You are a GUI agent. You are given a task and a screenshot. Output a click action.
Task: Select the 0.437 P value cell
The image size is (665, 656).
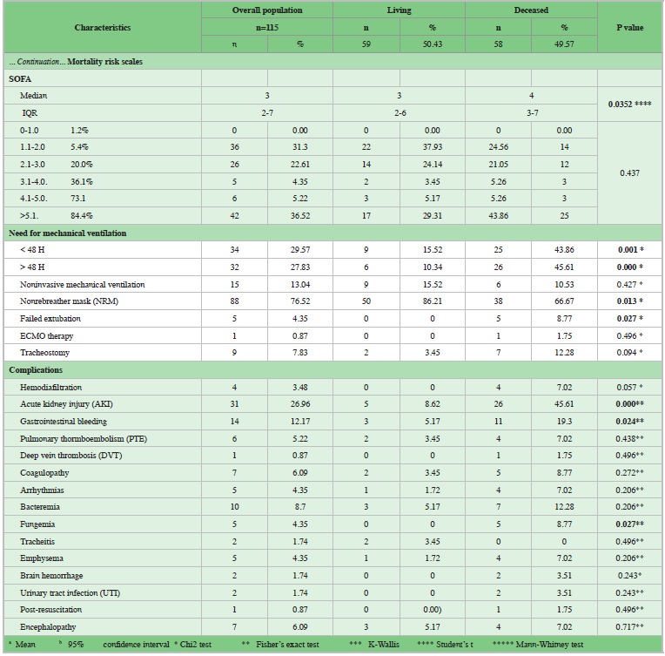click(629, 173)
